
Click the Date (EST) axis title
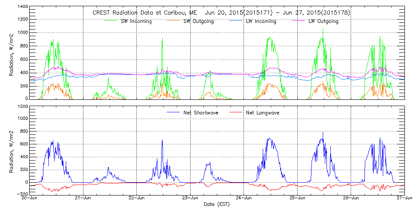(217, 204)
